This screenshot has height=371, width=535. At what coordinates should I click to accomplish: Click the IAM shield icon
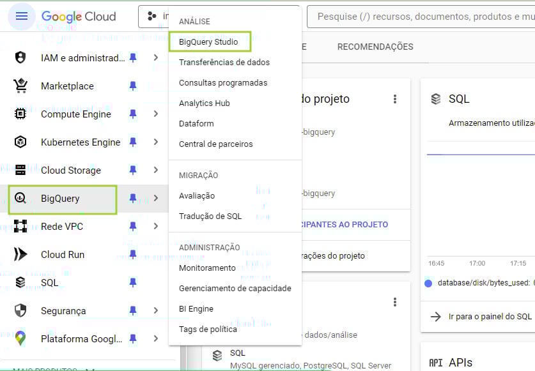pyautogui.click(x=20, y=57)
